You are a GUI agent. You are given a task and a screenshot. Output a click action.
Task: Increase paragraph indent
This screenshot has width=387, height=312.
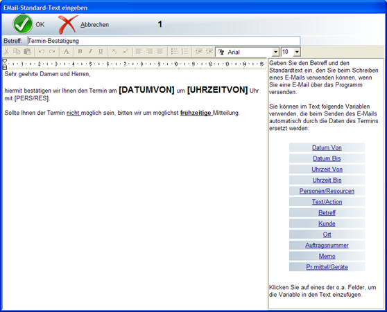point(209,51)
